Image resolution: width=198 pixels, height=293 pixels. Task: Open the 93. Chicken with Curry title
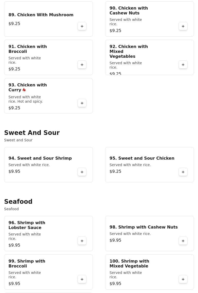28,87
